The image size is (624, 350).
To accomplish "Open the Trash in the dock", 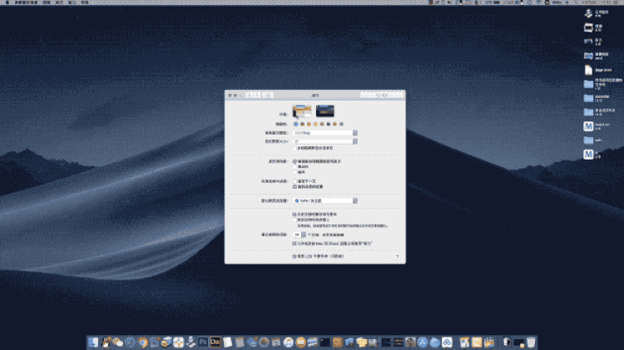I will click(x=532, y=342).
